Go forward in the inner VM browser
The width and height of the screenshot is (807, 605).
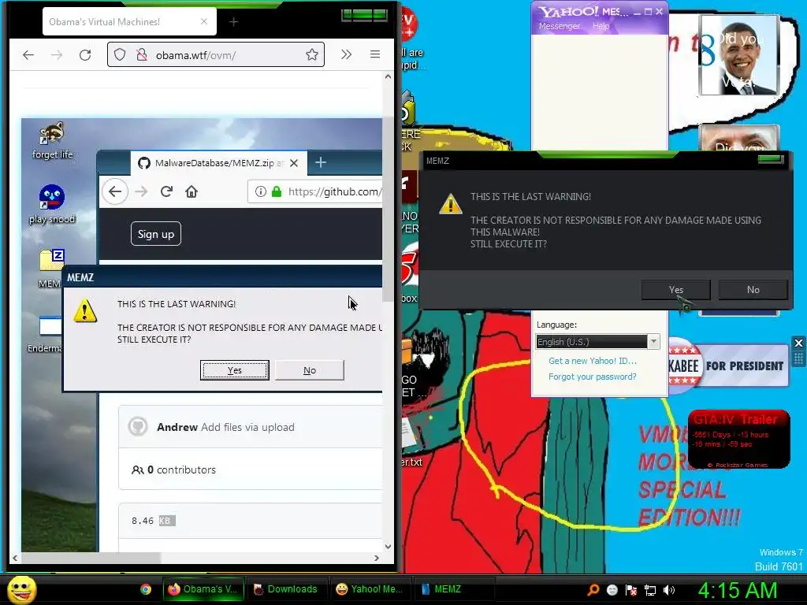click(x=141, y=192)
